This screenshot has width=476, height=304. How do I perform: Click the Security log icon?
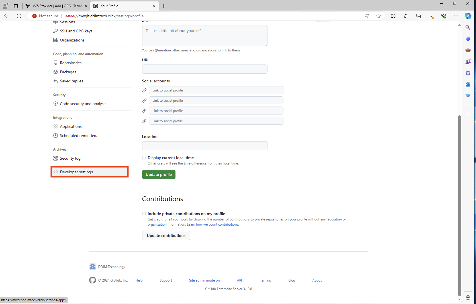[56, 158]
